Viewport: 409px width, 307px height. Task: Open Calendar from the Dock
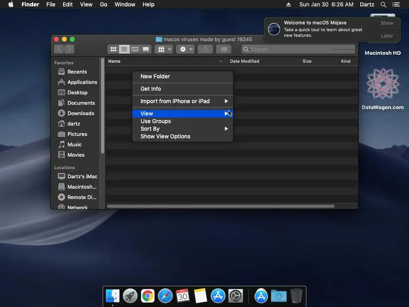(183, 296)
